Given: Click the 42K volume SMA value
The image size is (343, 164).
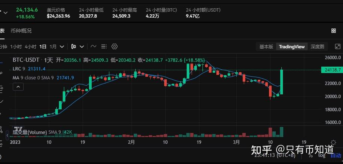Looking at the screenshot, I should pos(68,132).
